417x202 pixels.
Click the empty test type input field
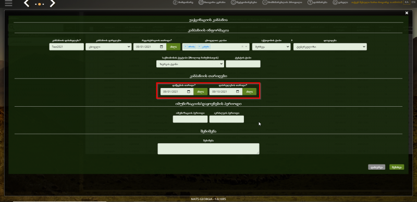(243, 64)
